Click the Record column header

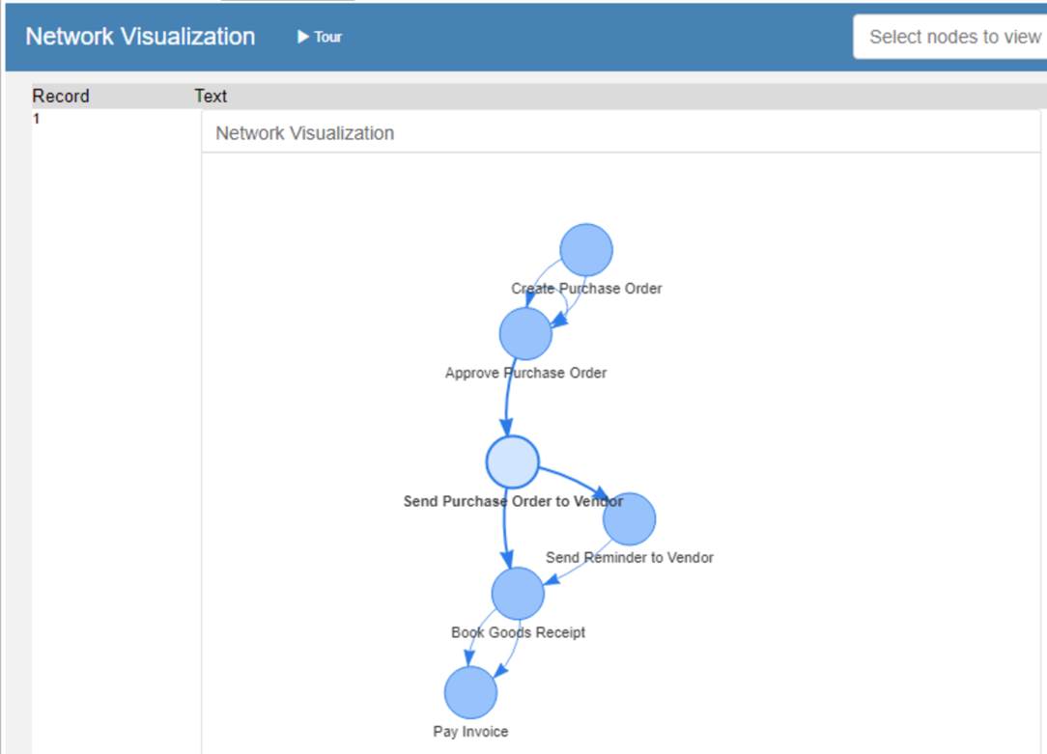click(60, 96)
